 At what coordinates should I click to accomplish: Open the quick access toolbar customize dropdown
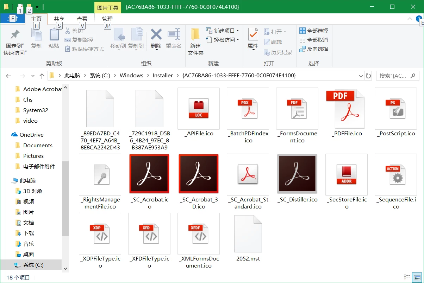tap(37, 7)
